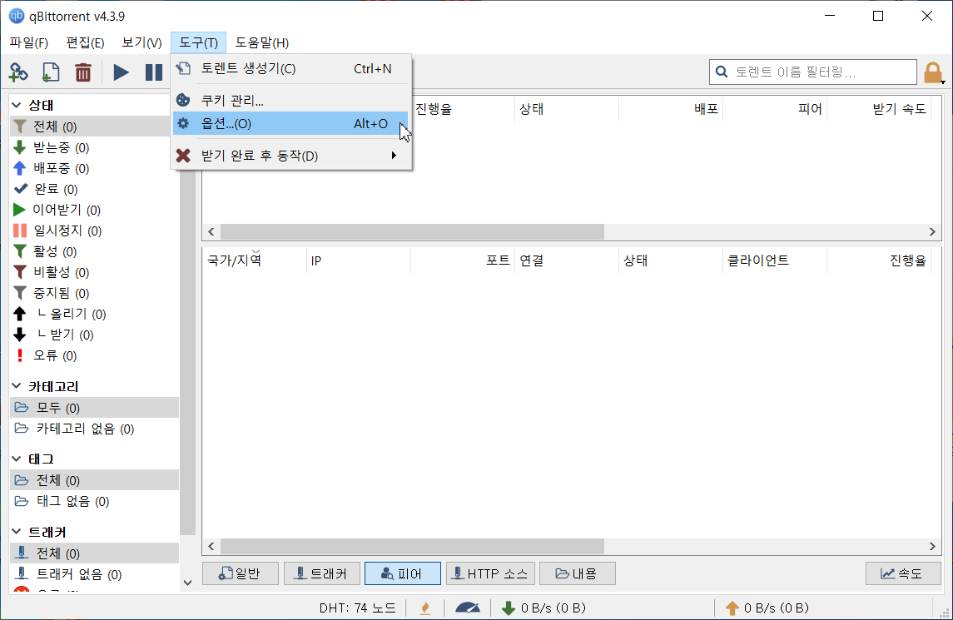Choose 옵션...(O) menu entry
Viewport: 953px width, 620px height.
(x=291, y=123)
